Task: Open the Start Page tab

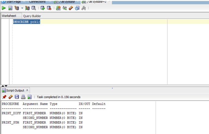Action: coord(13,2)
